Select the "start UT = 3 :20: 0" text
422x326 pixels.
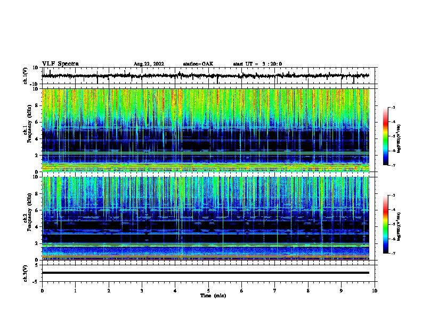(257, 64)
